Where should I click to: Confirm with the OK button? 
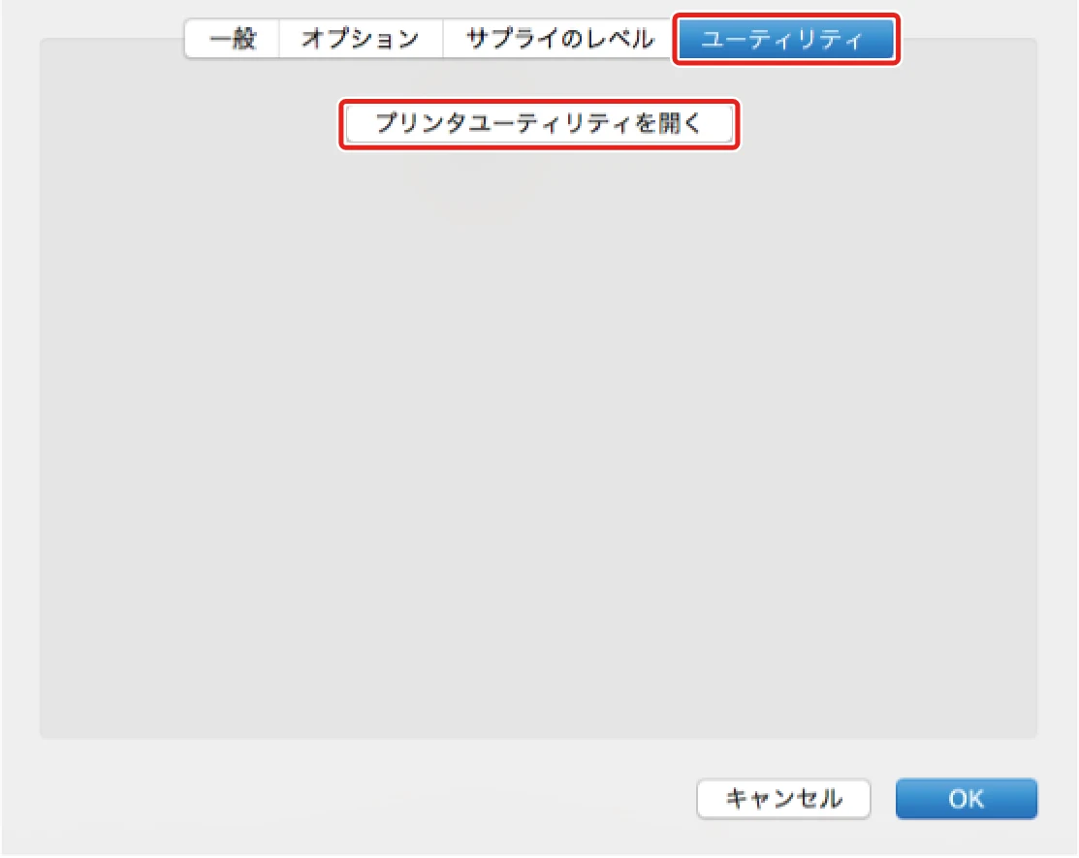(x=967, y=798)
